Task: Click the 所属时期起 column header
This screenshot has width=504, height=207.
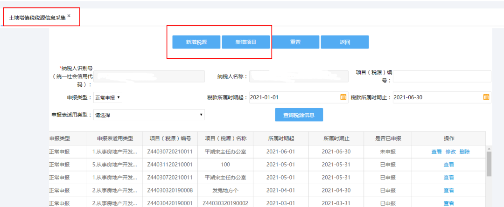Action: point(281,138)
